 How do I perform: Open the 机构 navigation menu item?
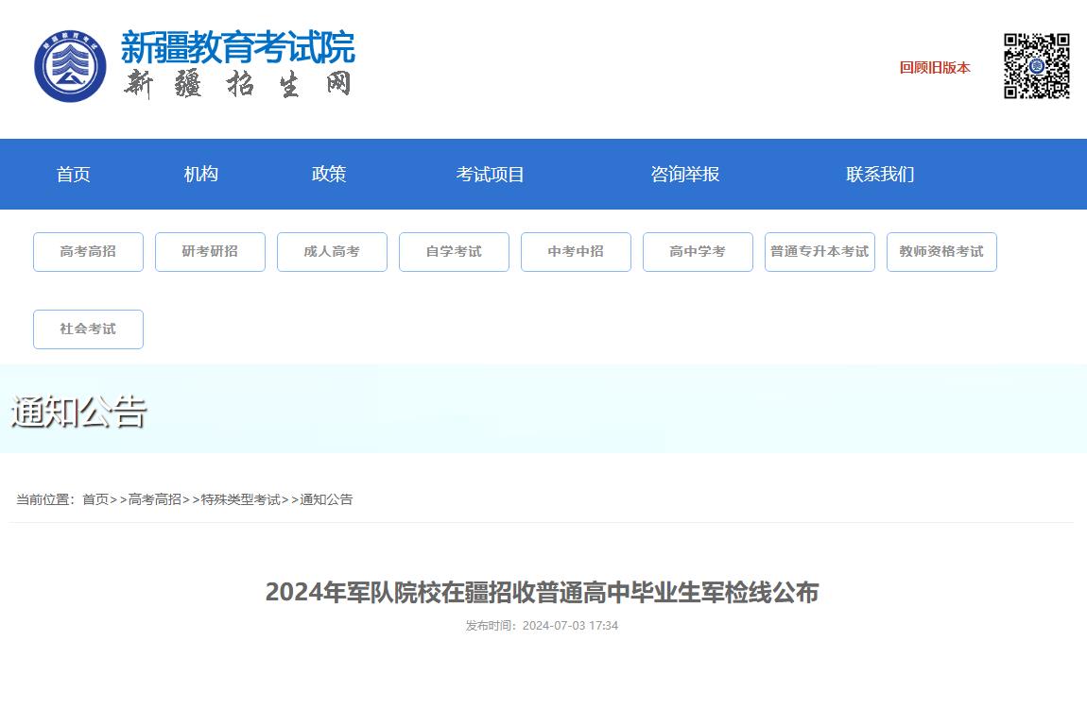coord(199,174)
